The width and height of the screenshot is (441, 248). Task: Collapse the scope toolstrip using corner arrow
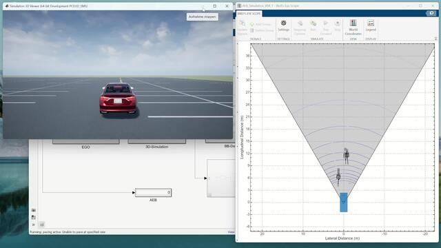click(x=435, y=39)
